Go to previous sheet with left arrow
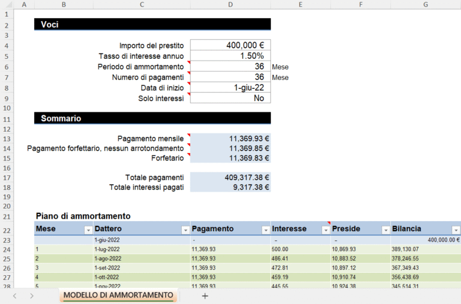Image resolution: width=461 pixels, height=304 pixels. coord(14,296)
